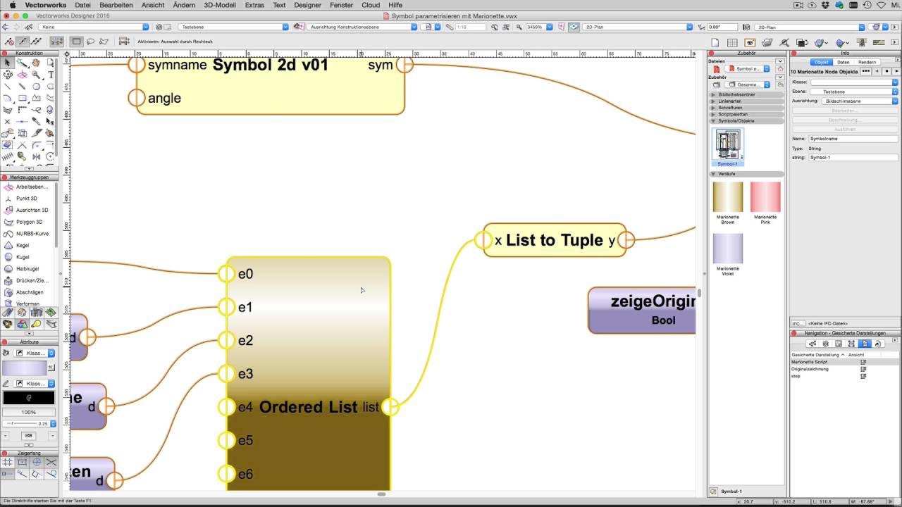Collapse the Symbole/Objekte section

click(746, 120)
